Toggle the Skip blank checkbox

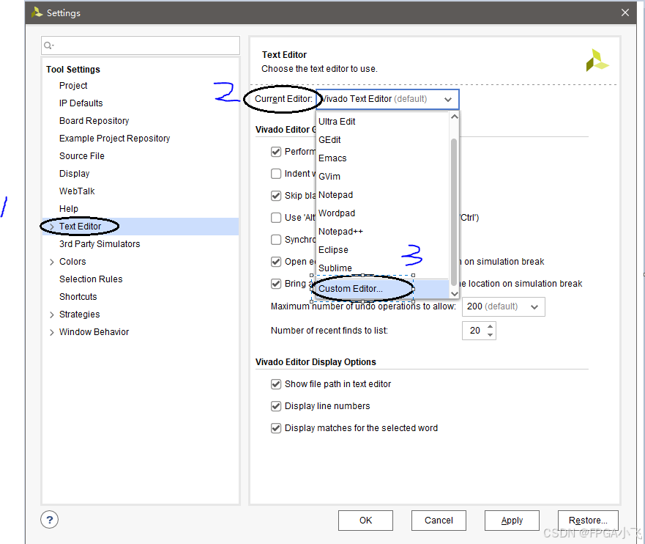point(275,196)
